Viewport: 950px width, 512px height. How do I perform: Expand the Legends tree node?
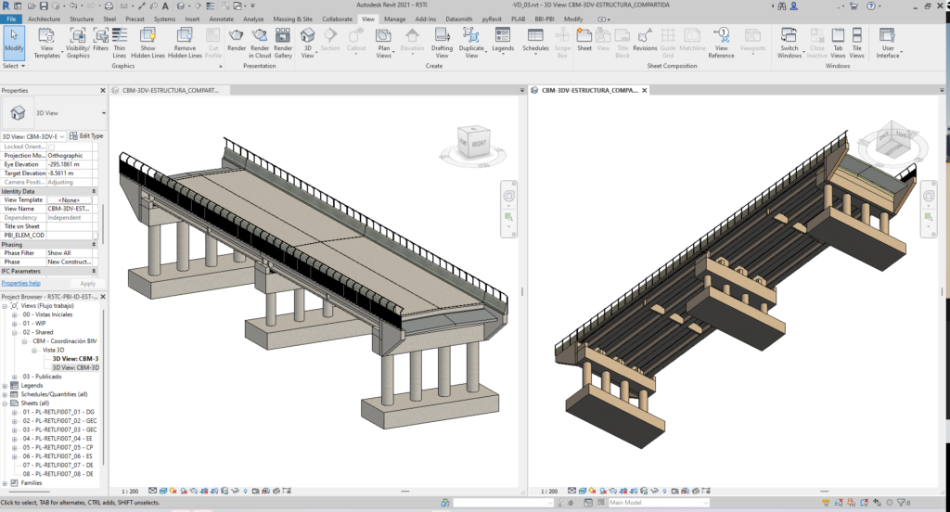6,385
